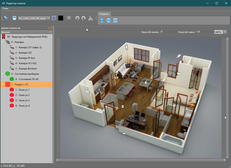Close the Дерево элементов panel
This screenshot has width=231, height=168.
[51, 28]
